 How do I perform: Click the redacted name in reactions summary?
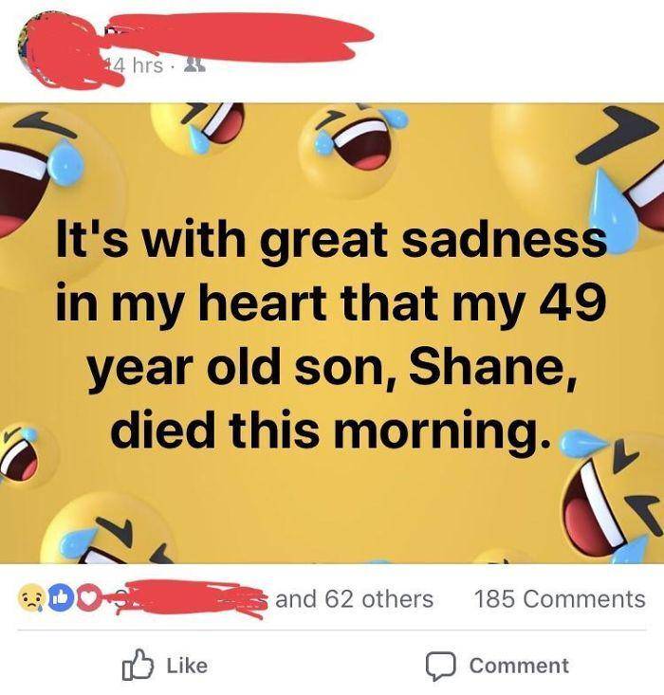point(191,598)
